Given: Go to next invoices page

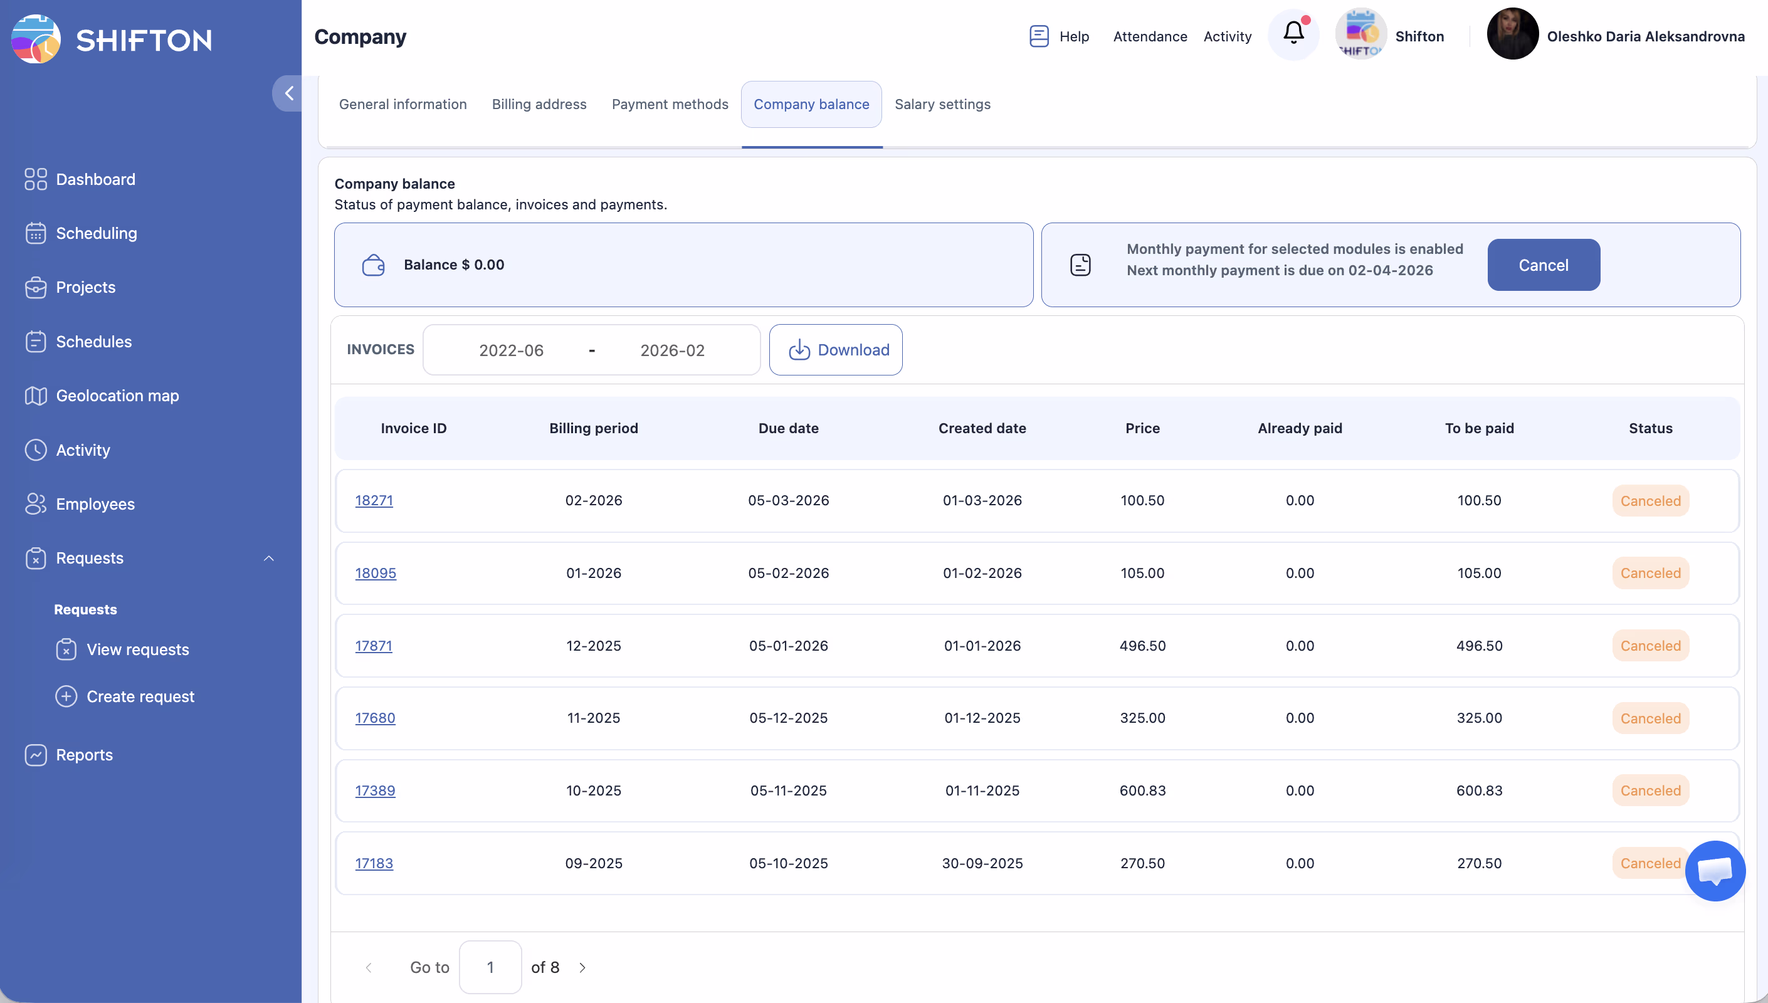Looking at the screenshot, I should click(x=582, y=967).
